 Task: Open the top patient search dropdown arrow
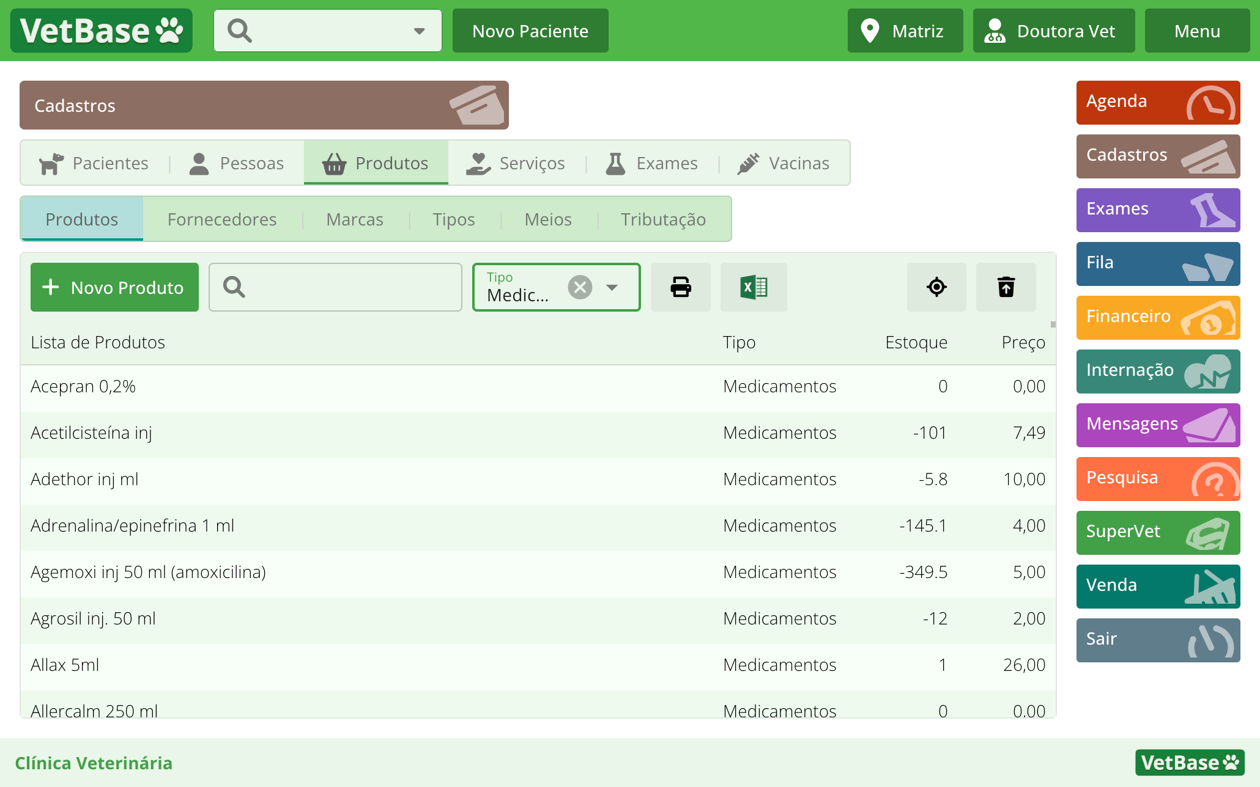pyautogui.click(x=419, y=31)
